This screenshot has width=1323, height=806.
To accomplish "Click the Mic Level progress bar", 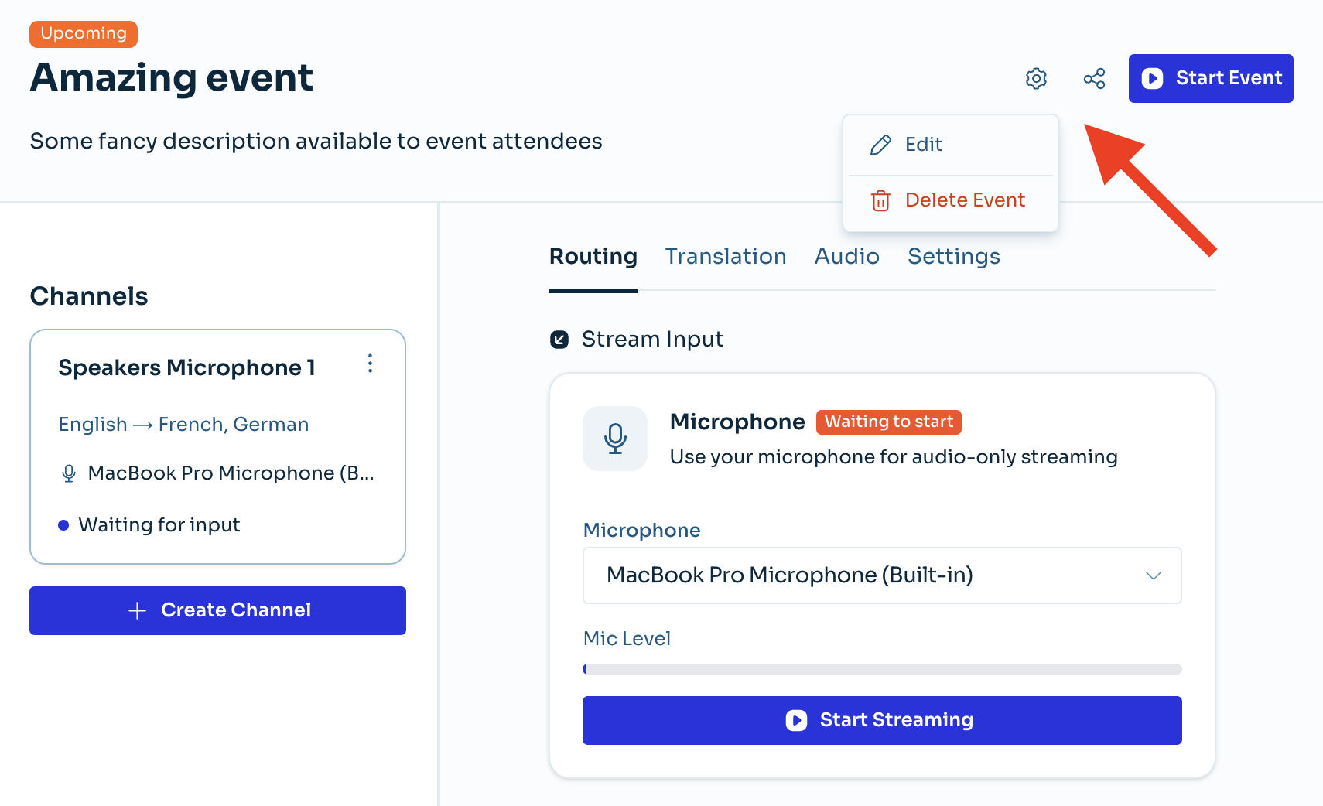I will point(881,669).
